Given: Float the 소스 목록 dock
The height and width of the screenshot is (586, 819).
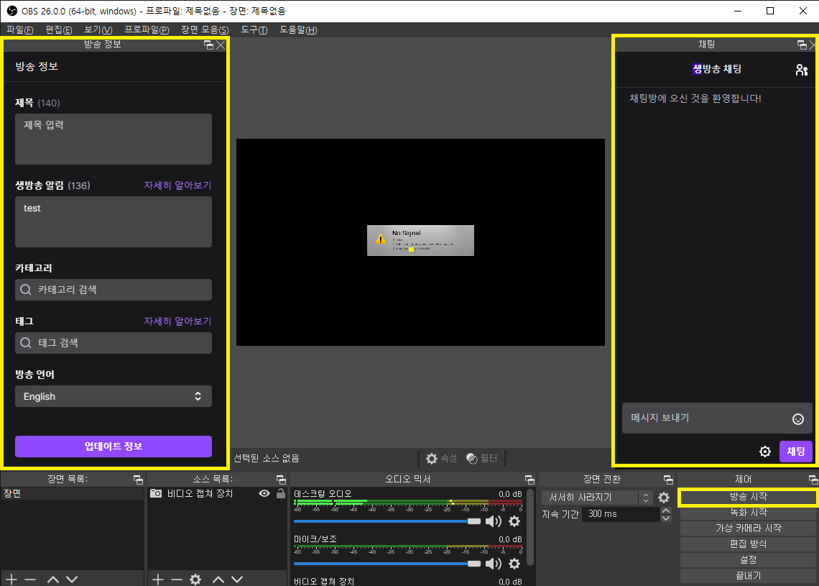Looking at the screenshot, I should click(x=281, y=480).
